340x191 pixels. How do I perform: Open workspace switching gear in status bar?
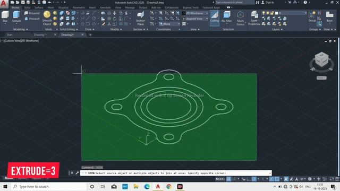pos(310,179)
